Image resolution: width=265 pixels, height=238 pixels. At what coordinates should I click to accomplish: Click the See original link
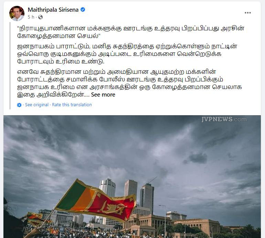click(37, 105)
